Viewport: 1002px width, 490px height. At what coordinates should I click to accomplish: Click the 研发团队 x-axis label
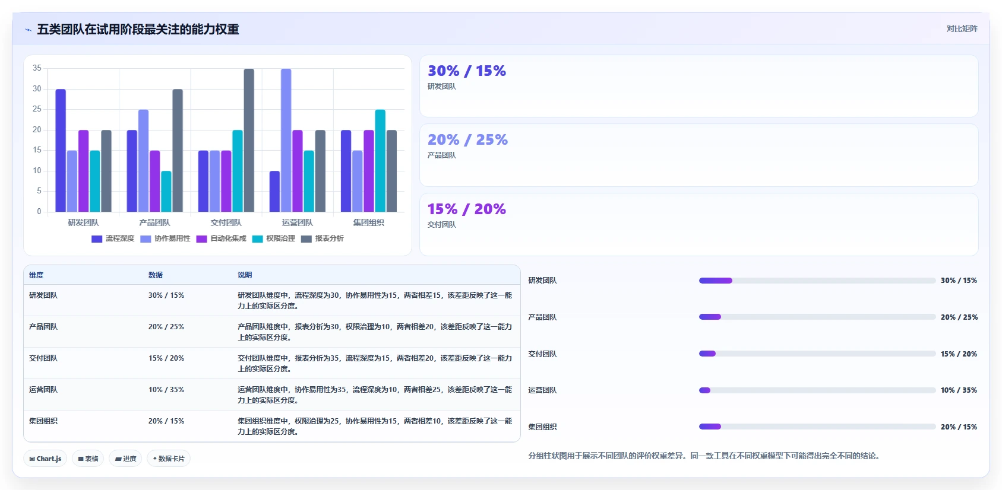83,222
